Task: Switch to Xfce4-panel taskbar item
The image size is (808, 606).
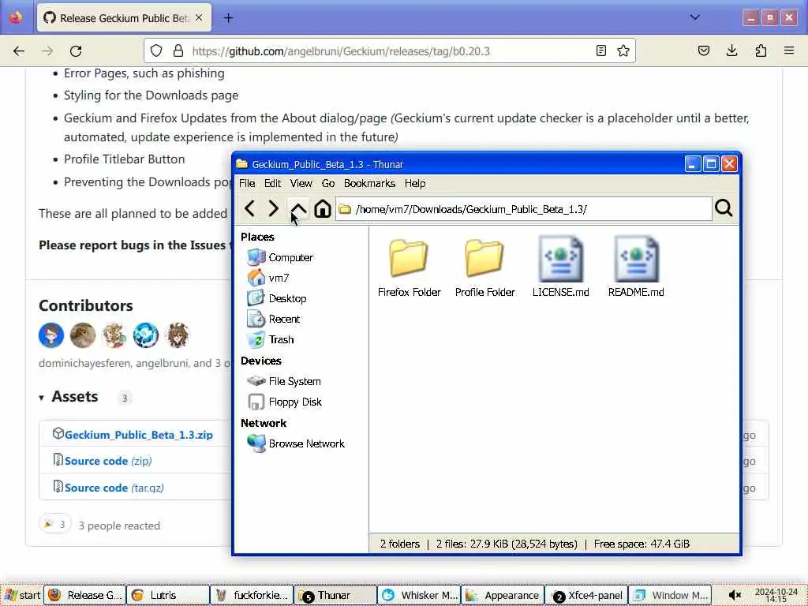Action: point(586,595)
